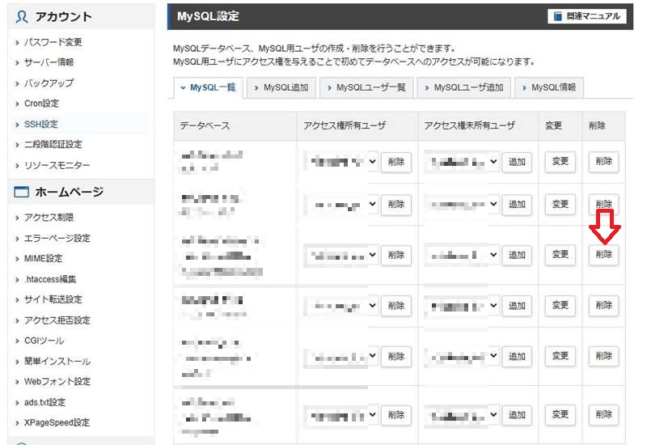Expand アクセス権所有ユーザ dropdown in first database row
This screenshot has width=647, height=445.
pos(341,161)
